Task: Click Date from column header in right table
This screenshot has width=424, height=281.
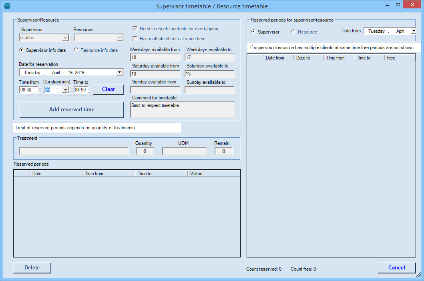Action: click(279, 58)
